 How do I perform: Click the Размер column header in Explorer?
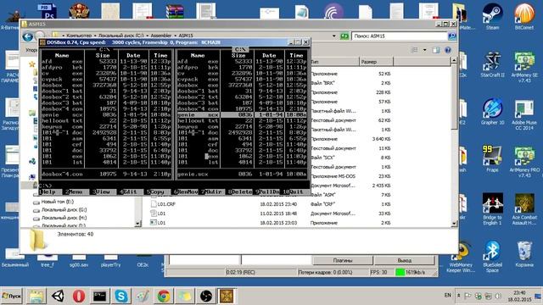[x=377, y=62]
